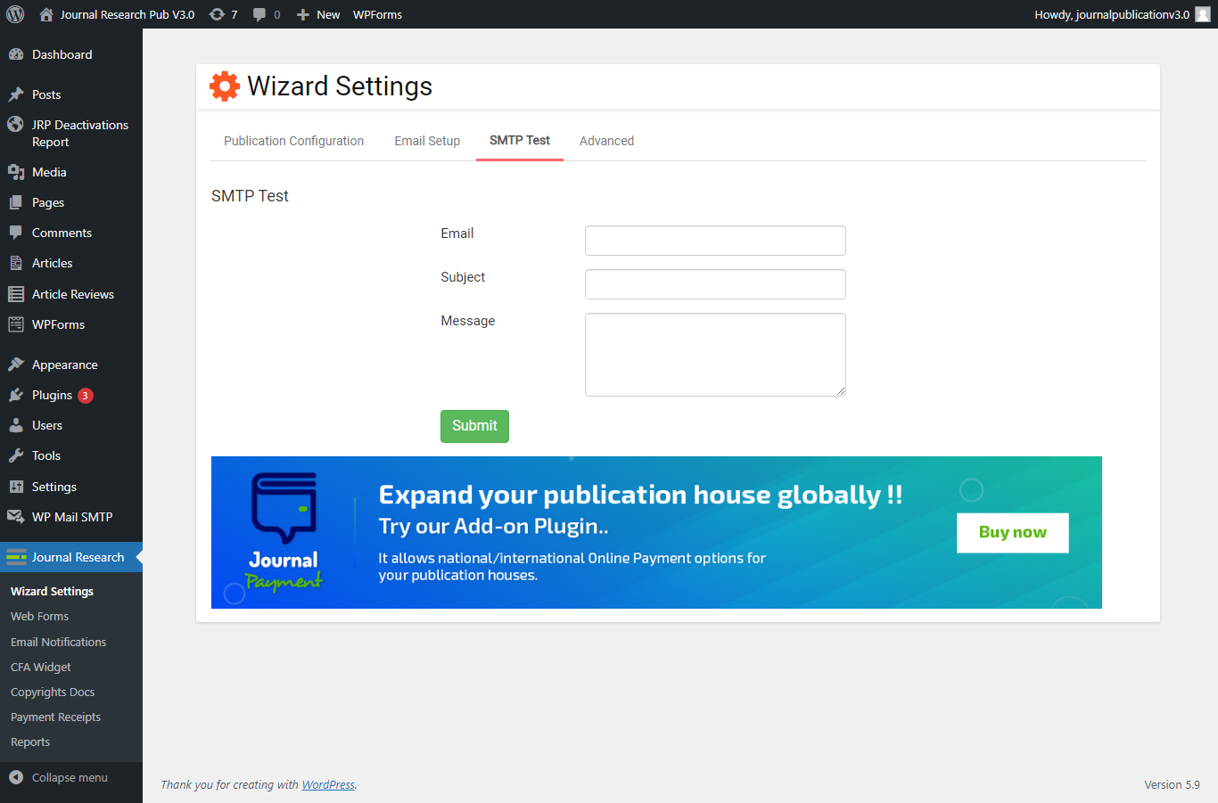1218x803 pixels.
Task: Click the Version 5.9 footer text
Action: tap(1172, 785)
